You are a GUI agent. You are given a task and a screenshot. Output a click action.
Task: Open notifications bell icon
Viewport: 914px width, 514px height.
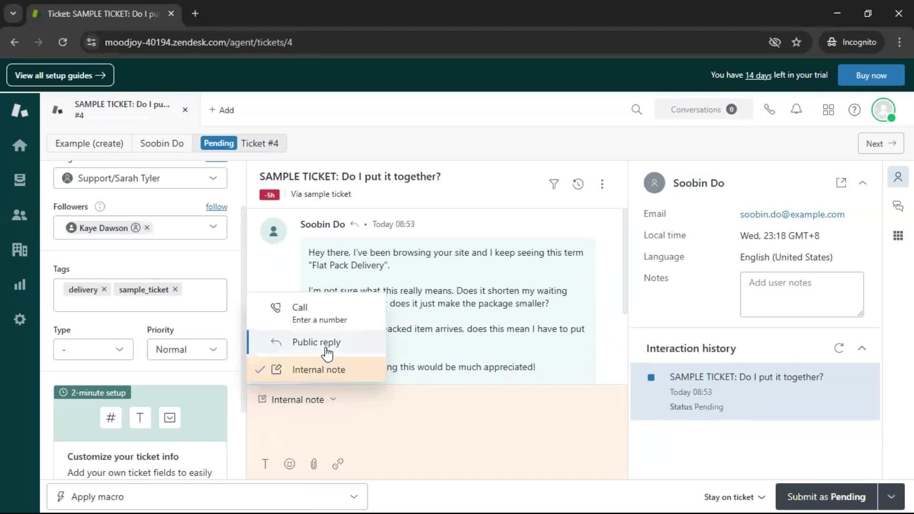tap(796, 110)
